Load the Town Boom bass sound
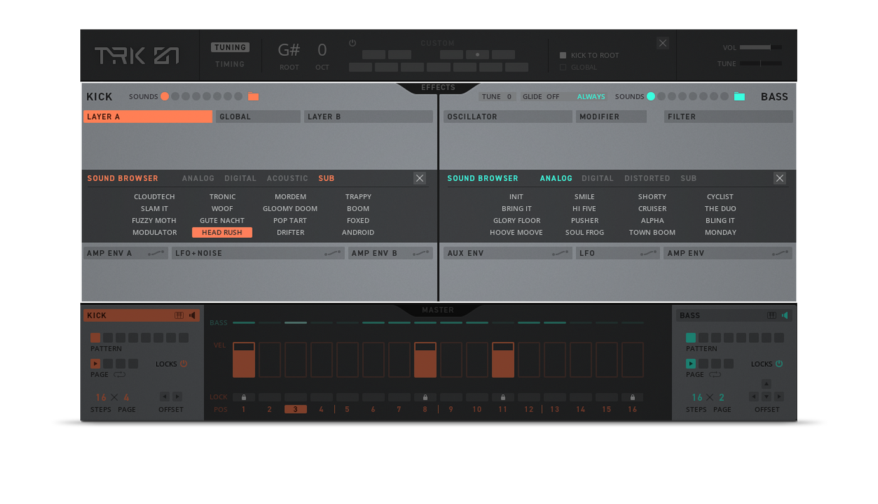The height and width of the screenshot is (504, 878). (652, 233)
